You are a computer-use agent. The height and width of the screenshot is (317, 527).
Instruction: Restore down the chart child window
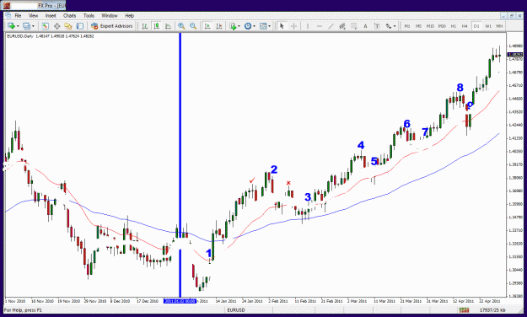click(x=512, y=16)
